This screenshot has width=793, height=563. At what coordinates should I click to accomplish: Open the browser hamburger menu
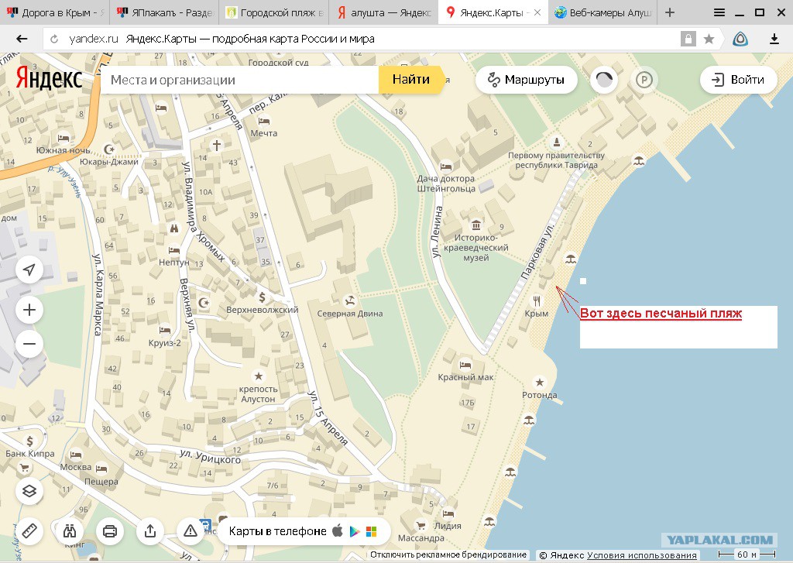click(x=719, y=12)
